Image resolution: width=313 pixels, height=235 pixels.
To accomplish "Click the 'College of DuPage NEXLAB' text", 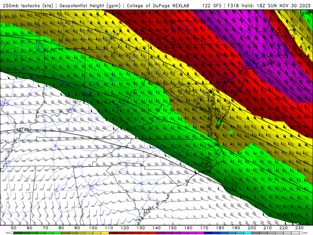I will [x=158, y=5].
